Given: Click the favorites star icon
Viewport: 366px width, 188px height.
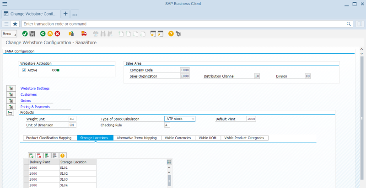Looking at the screenshot, I should coord(15,24).
